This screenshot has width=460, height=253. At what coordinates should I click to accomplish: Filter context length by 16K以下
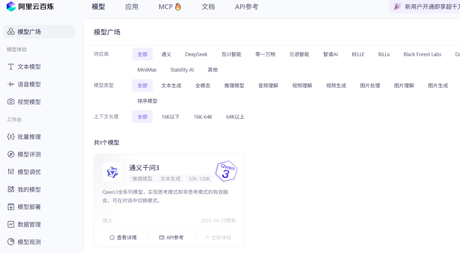pyautogui.click(x=170, y=117)
